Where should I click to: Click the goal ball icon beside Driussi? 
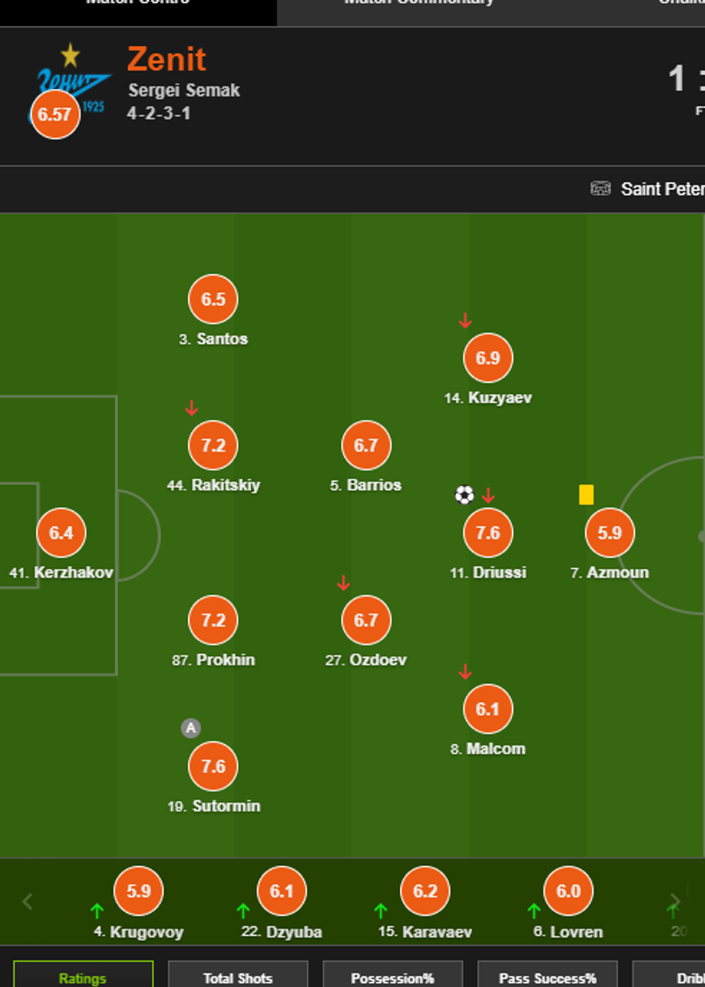tap(465, 495)
